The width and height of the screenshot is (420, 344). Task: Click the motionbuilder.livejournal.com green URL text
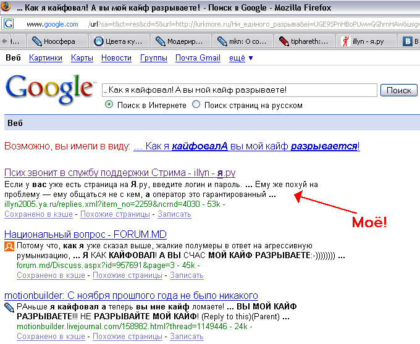click(122, 326)
